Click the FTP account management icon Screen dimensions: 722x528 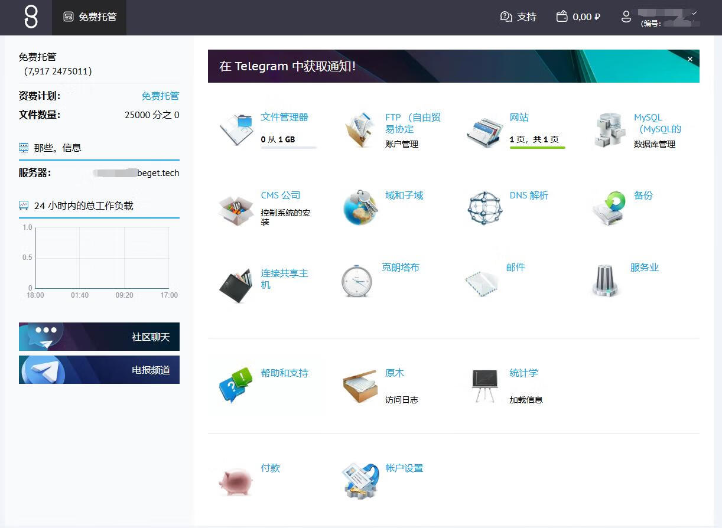pyautogui.click(x=361, y=130)
